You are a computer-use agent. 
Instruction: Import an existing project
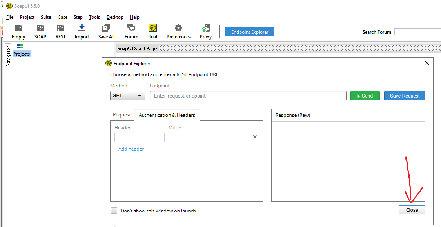(x=82, y=31)
